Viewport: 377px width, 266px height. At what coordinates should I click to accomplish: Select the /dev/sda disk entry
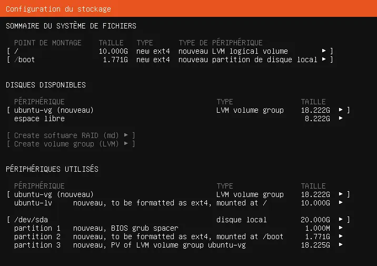tap(178, 220)
